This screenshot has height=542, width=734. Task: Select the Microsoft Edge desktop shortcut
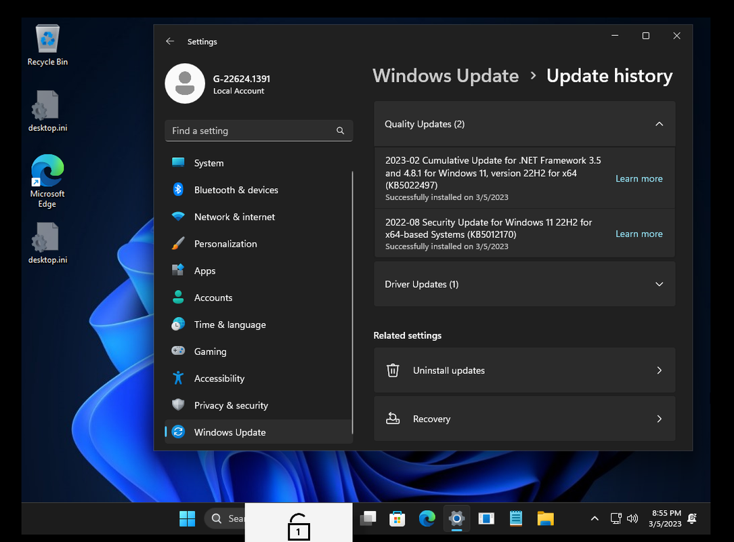(x=47, y=181)
